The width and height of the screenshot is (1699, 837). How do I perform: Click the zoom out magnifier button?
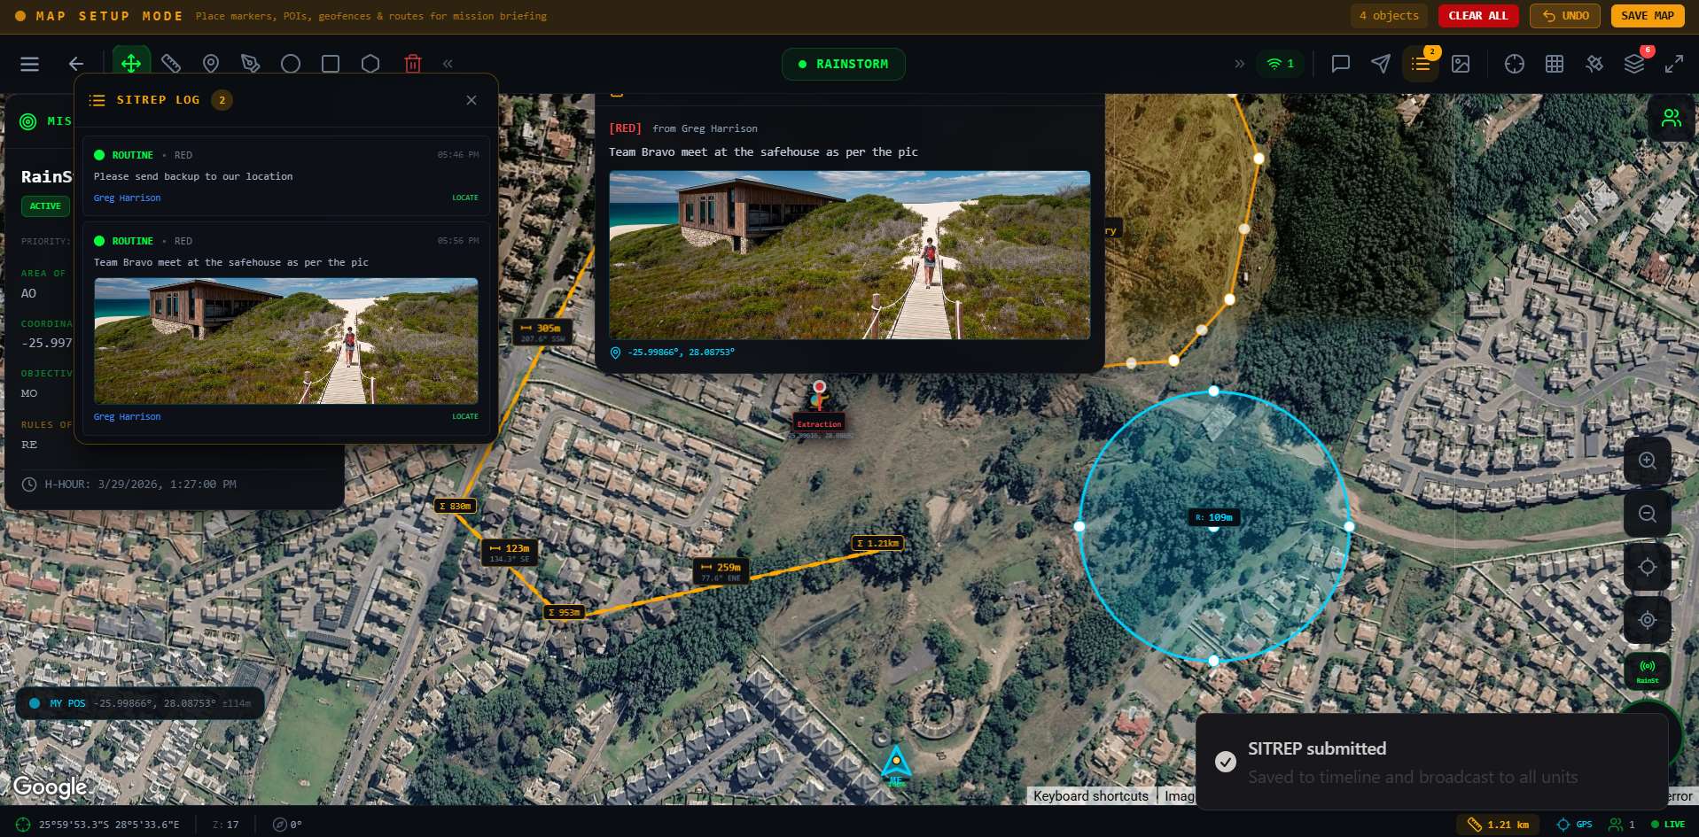pos(1647,514)
